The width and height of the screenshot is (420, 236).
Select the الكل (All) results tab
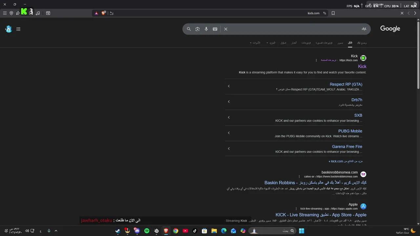[350, 43]
